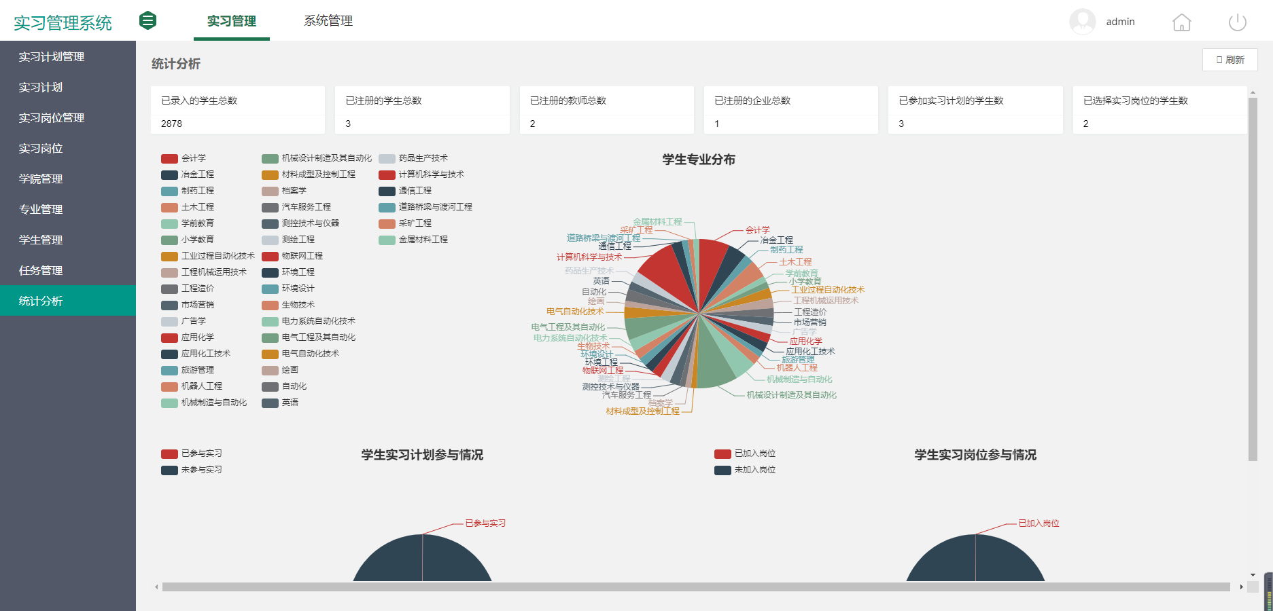Open 学院管理 sidebar item
1273x611 pixels.
[x=68, y=179]
